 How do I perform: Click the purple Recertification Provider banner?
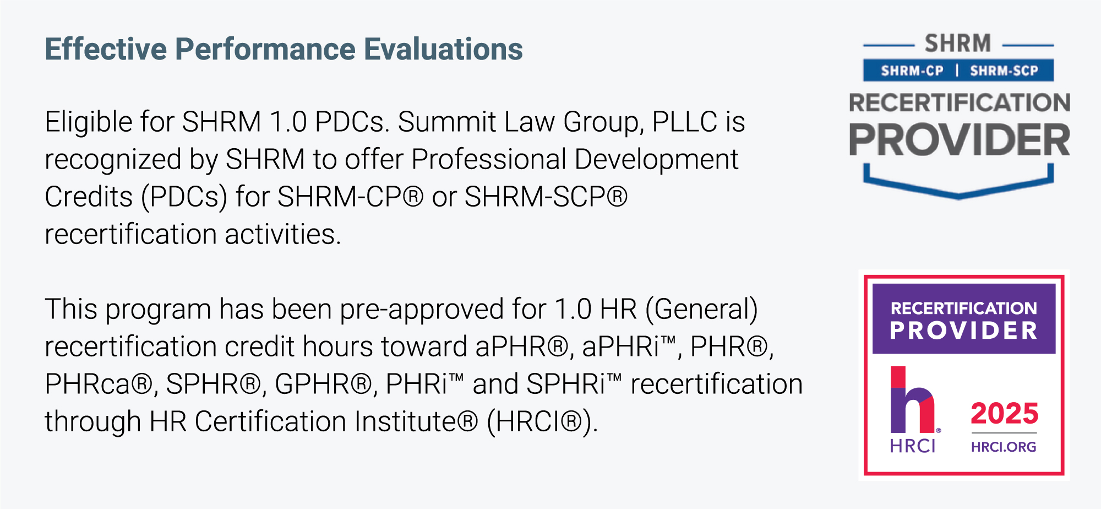(x=963, y=319)
